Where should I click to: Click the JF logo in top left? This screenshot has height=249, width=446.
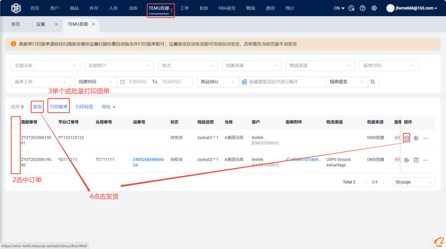(16, 8)
